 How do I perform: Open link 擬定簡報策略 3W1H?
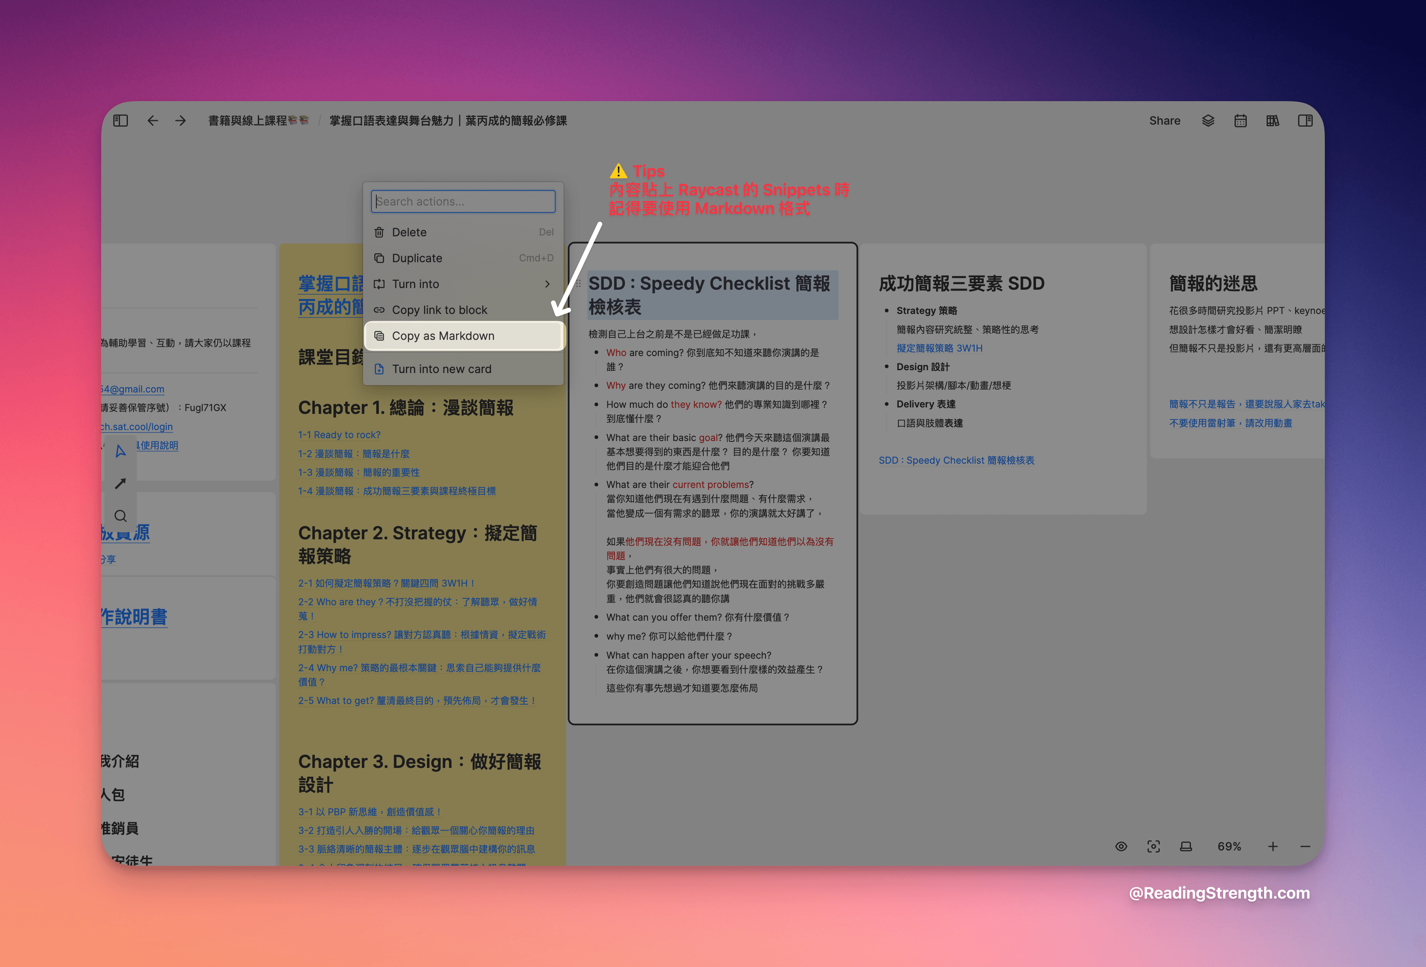pos(940,348)
